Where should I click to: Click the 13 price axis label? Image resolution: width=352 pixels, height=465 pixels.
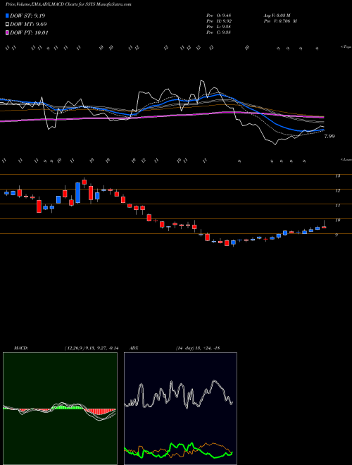(x=337, y=176)
